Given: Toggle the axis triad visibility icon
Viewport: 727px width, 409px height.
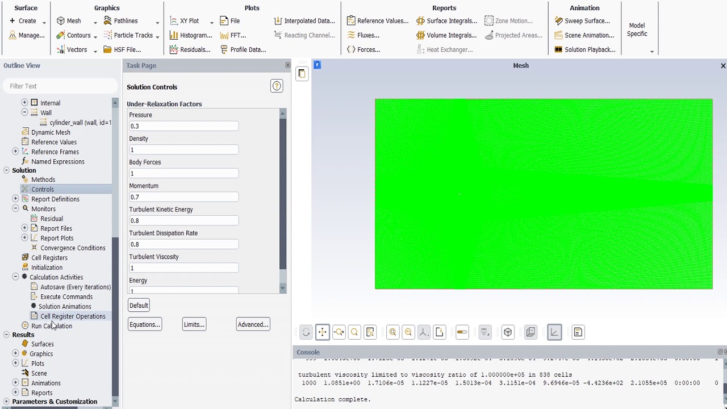Looking at the screenshot, I should point(554,332).
